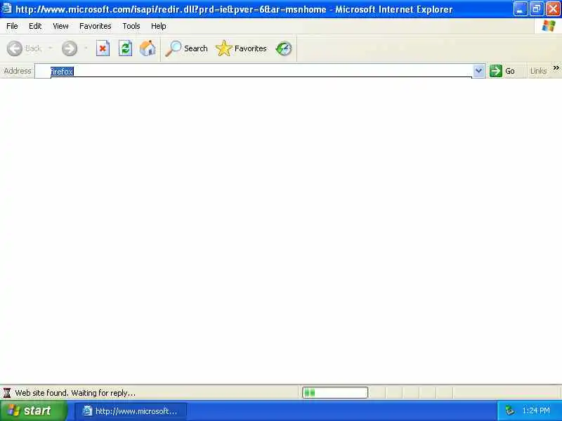The height and width of the screenshot is (421, 562).
Task: Click the page loading progress bar
Action: pos(335,393)
